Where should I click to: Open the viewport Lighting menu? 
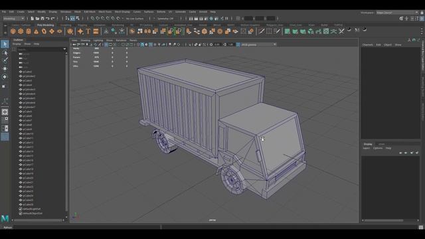point(98,40)
